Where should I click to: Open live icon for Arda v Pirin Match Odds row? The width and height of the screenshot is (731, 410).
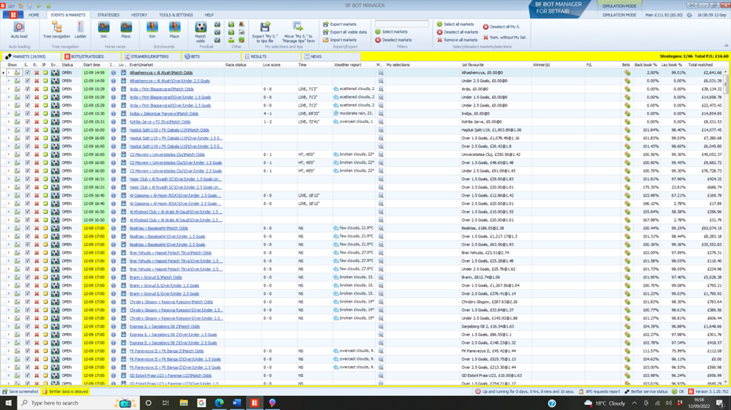tap(123, 89)
